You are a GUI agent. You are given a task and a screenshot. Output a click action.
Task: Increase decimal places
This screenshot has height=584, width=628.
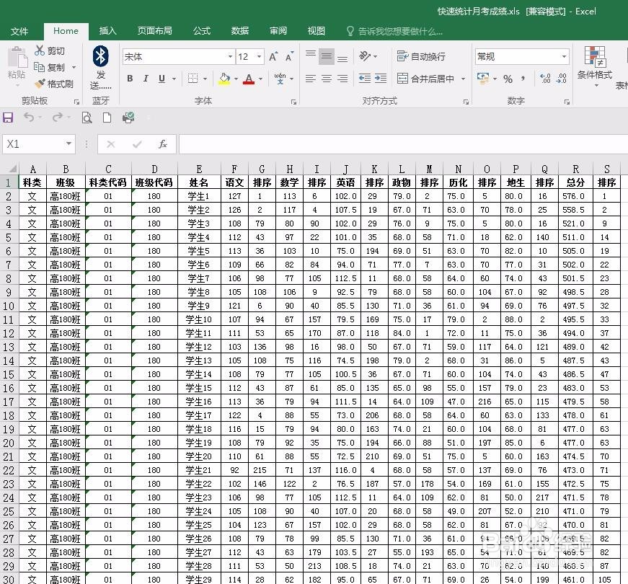click(x=545, y=79)
